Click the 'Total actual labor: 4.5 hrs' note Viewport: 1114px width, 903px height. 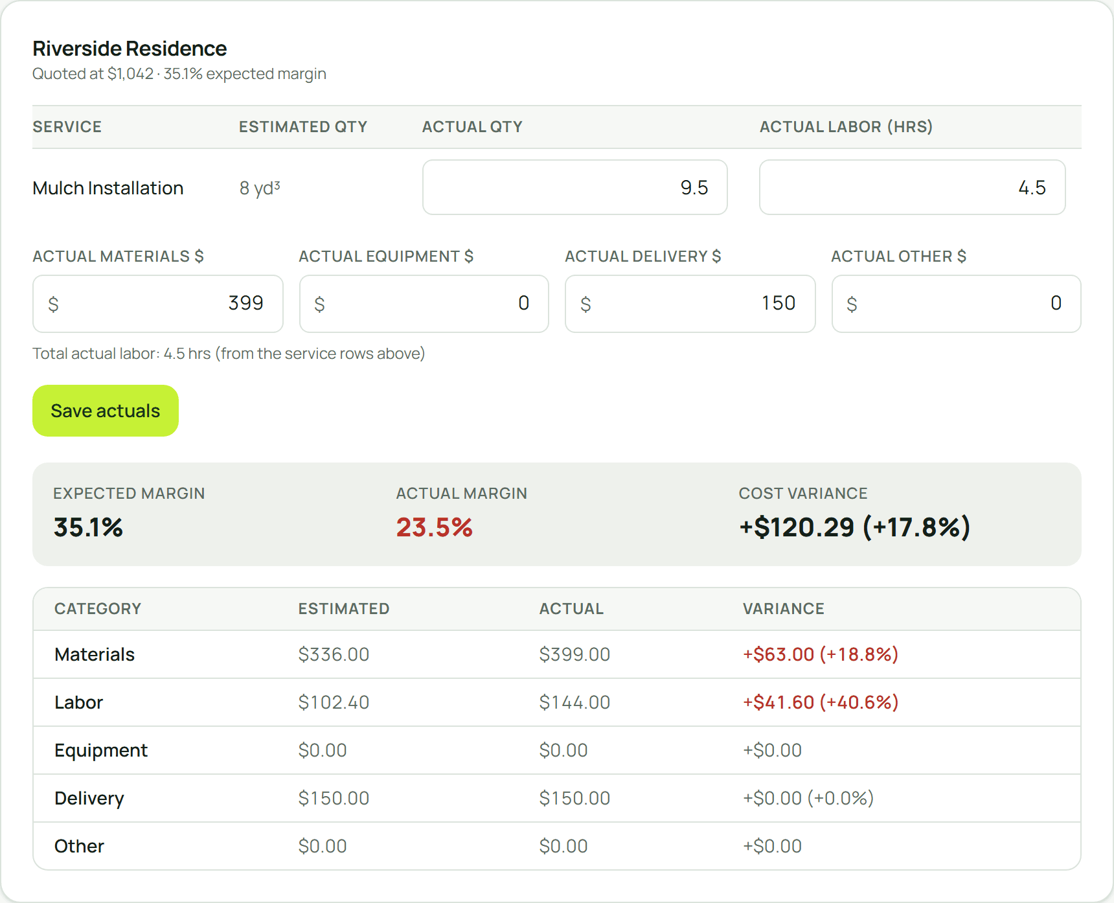click(229, 354)
